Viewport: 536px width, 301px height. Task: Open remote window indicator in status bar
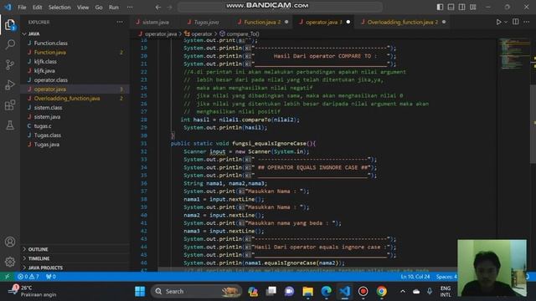[x=8, y=277]
